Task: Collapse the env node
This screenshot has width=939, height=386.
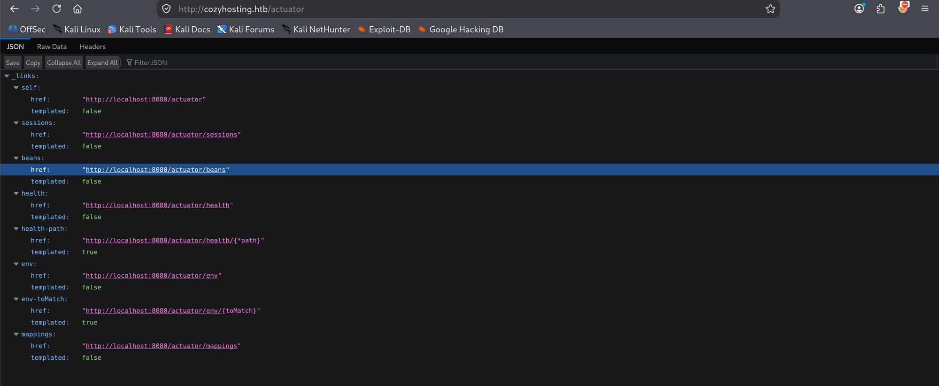Action: [x=16, y=264]
